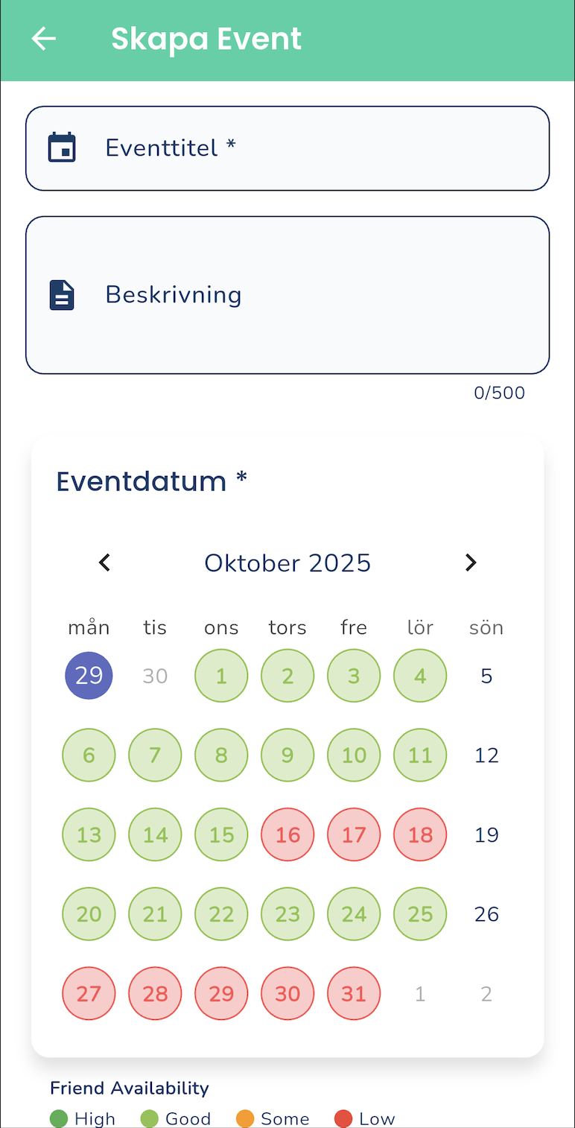The image size is (575, 1128).
Task: Choose red-marked date 16
Action: (x=287, y=834)
